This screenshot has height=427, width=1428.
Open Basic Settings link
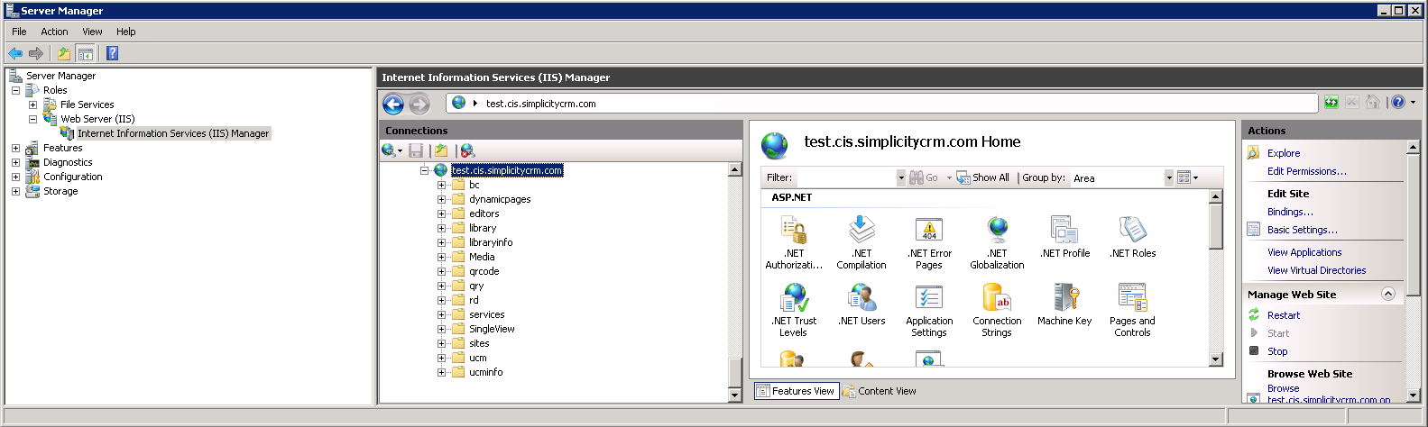tap(1303, 230)
